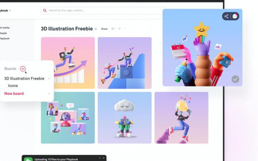
Task: Click the New board link
Action: [14, 94]
